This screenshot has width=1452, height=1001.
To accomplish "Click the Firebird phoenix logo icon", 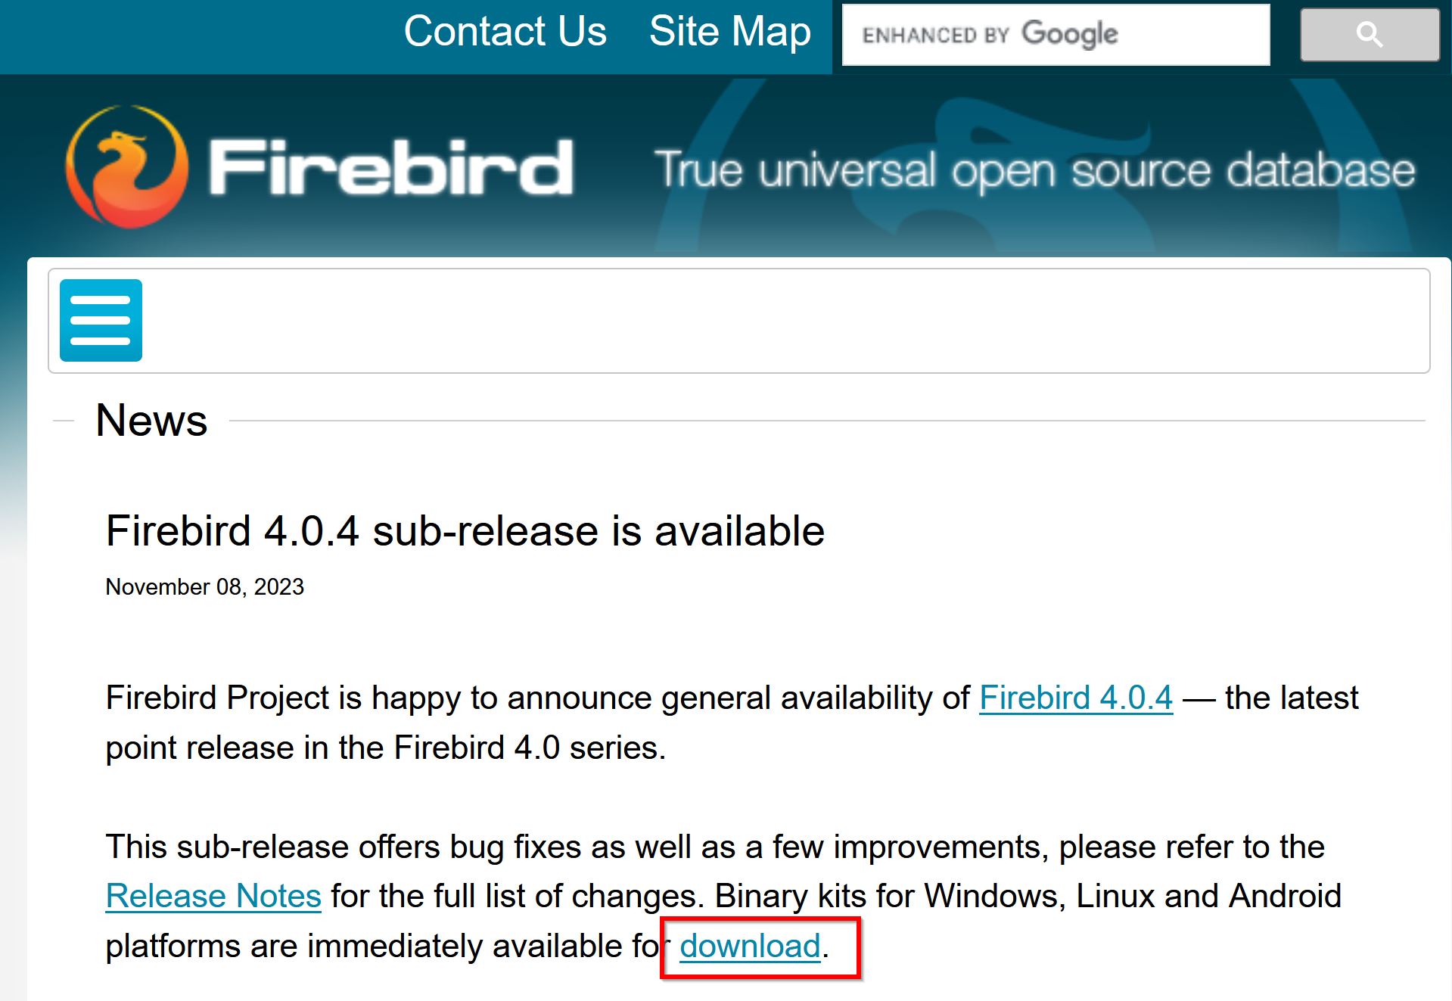I will (127, 166).
